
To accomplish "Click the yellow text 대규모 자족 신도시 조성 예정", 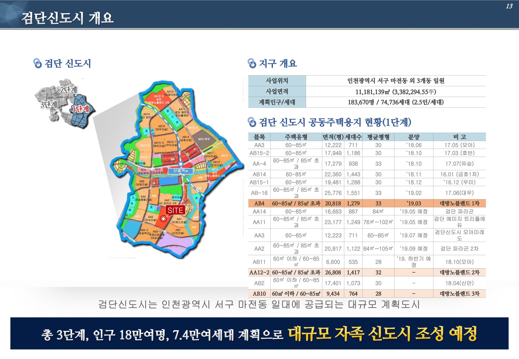I will (382, 334).
